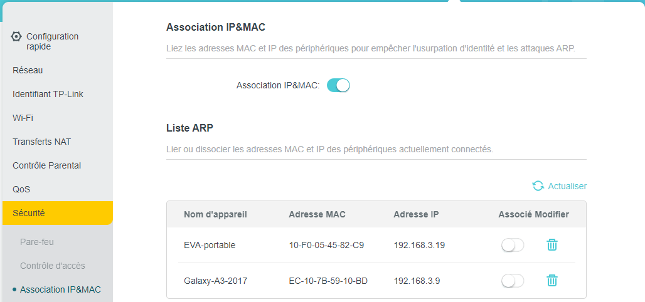This screenshot has height=302, width=645.
Task: Toggle binding for Galaxy-A3-2017 device
Action: [513, 281]
